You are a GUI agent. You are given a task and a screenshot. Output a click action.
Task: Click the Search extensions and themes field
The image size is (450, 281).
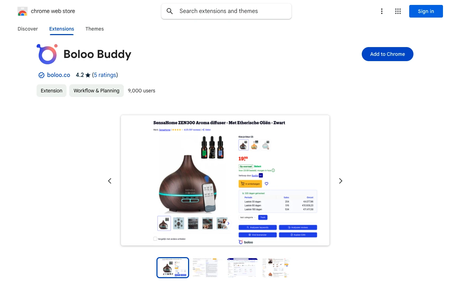click(226, 11)
